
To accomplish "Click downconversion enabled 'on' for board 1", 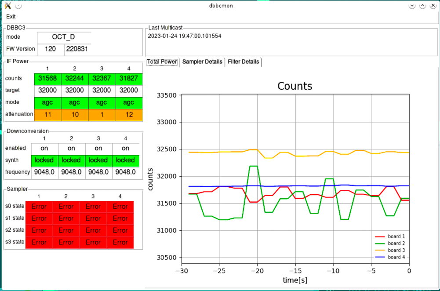I will point(44,149).
